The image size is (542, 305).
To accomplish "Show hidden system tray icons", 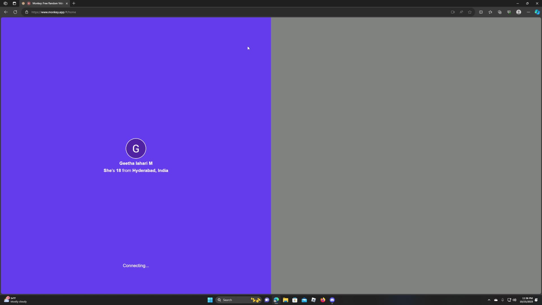I will pos(489,300).
